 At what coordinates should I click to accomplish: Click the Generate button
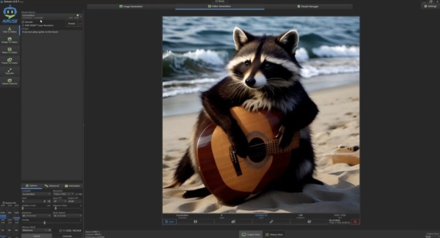point(67,236)
